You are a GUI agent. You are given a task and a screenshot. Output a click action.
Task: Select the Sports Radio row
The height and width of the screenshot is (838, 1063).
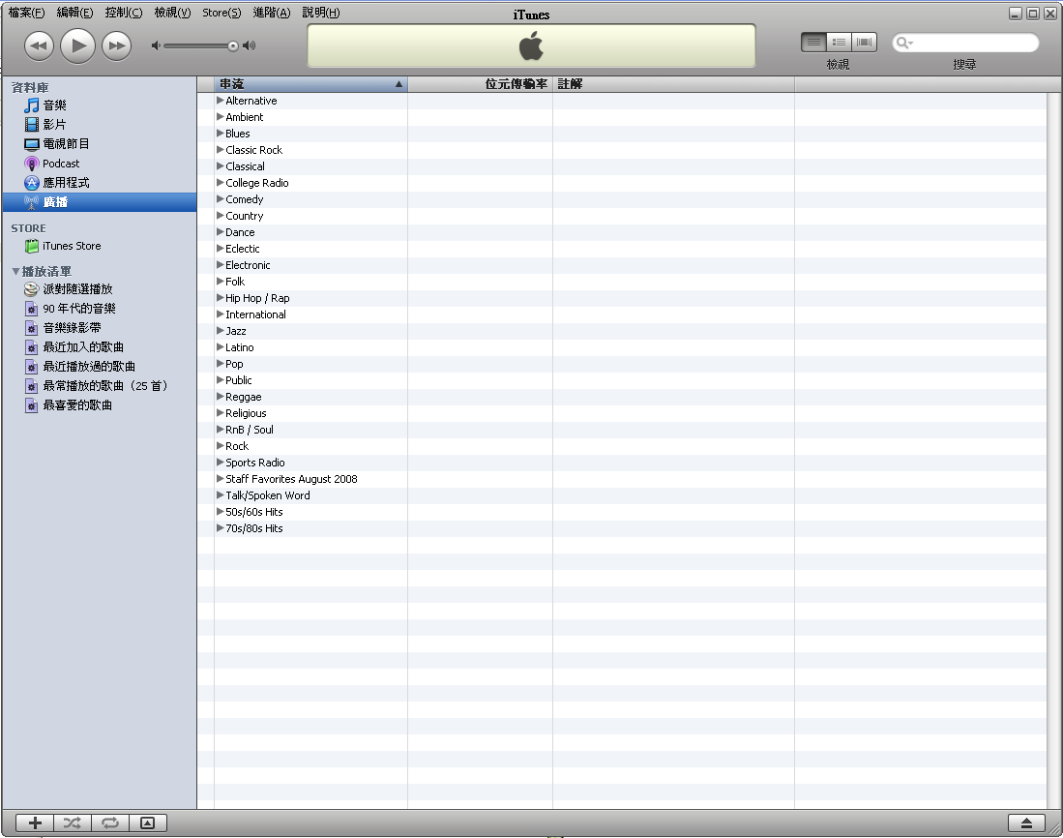[622, 463]
